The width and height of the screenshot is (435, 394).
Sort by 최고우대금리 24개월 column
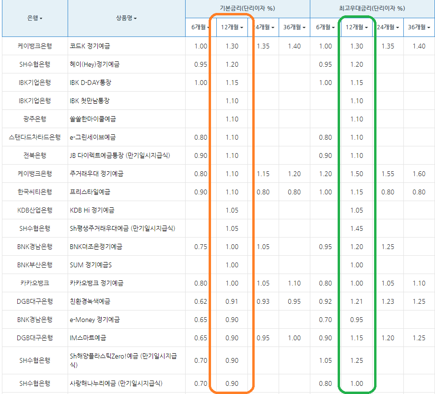point(388,27)
